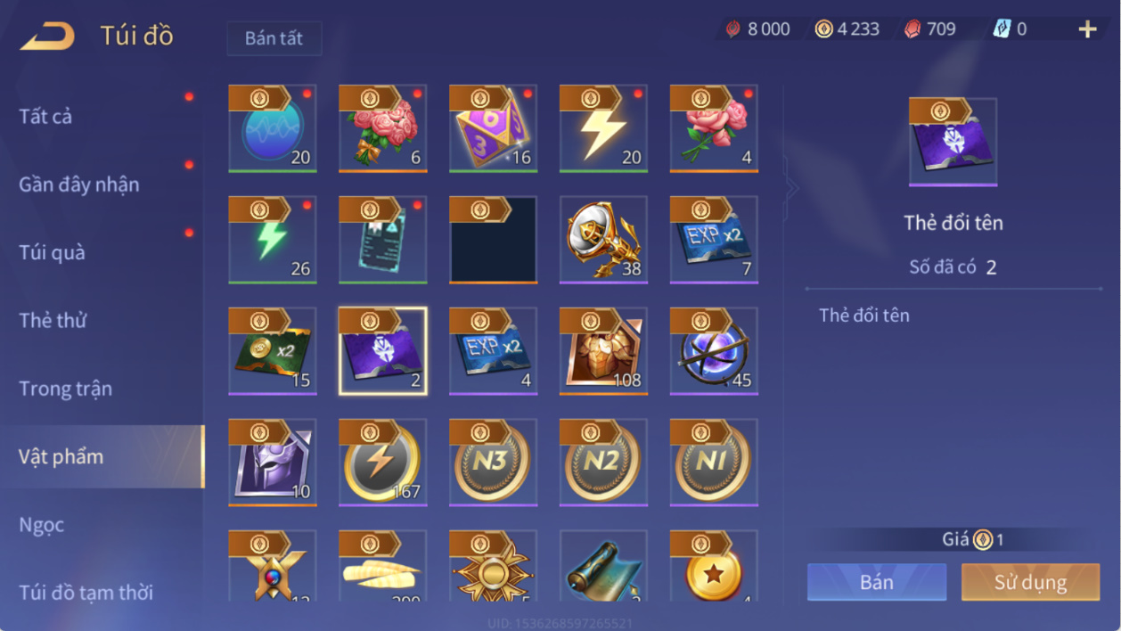Choose the N3 medal coin item
Screen dimensions: 1121x631
494,463
